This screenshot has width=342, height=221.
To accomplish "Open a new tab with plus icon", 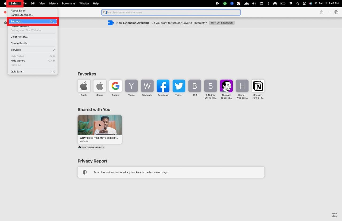I will (329, 12).
